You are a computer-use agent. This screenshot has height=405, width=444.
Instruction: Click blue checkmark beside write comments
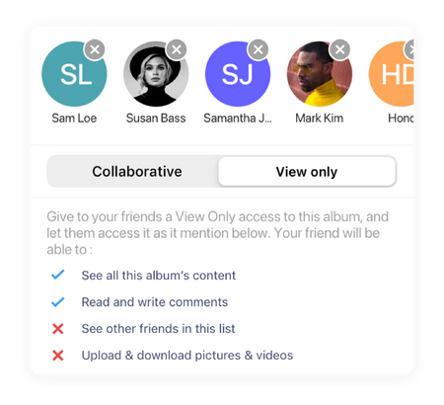coord(58,301)
